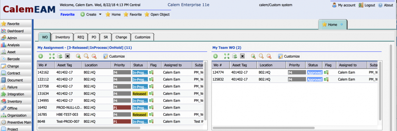The height and width of the screenshot is (131, 397).
Task: Select the Home page tab
Action: (x=333, y=25)
